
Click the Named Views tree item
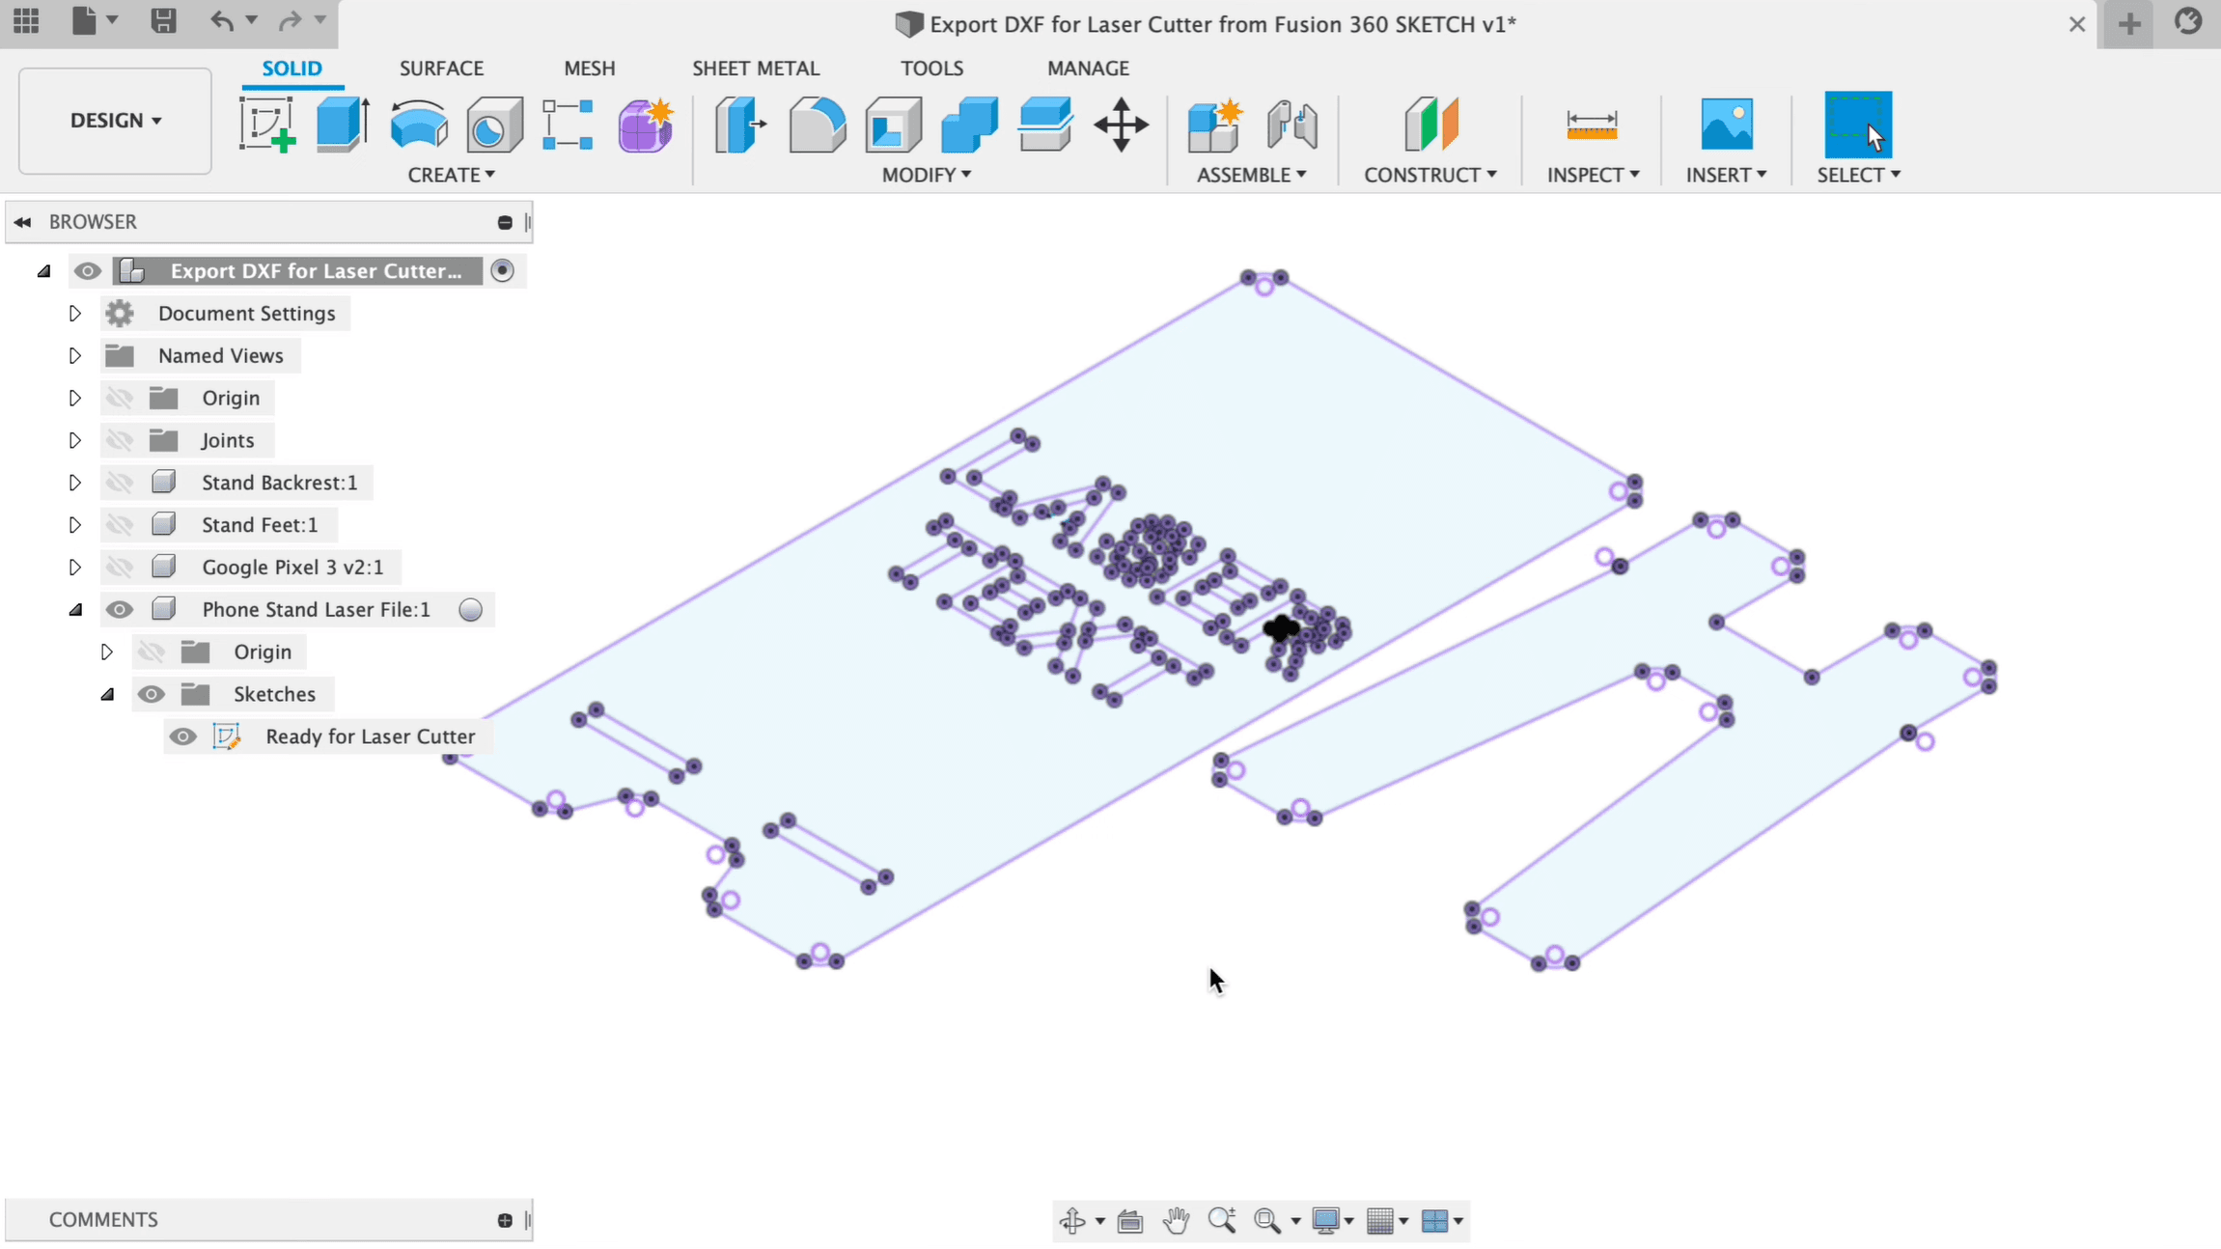pos(220,356)
